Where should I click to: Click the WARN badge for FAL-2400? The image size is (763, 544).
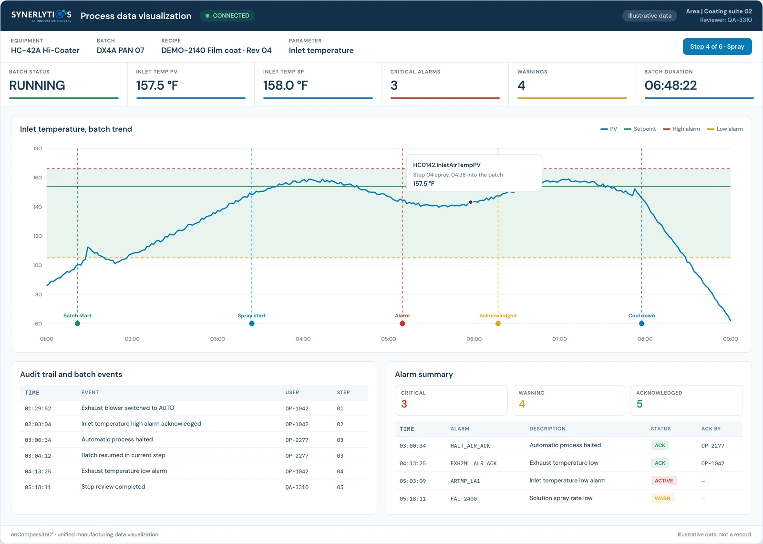[x=662, y=498]
